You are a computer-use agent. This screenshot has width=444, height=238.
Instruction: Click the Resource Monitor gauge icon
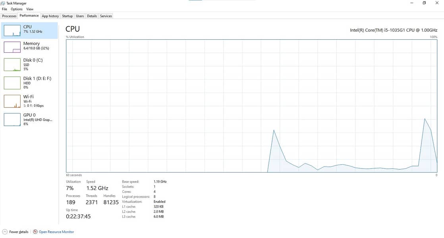[x=35, y=232]
